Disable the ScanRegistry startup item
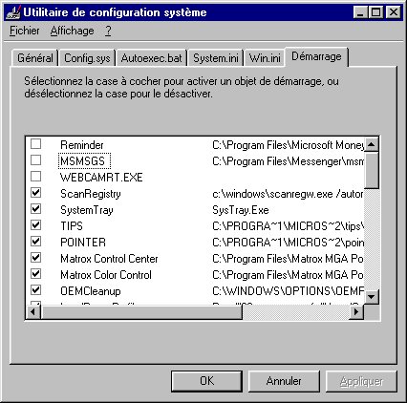 pyautogui.click(x=35, y=193)
